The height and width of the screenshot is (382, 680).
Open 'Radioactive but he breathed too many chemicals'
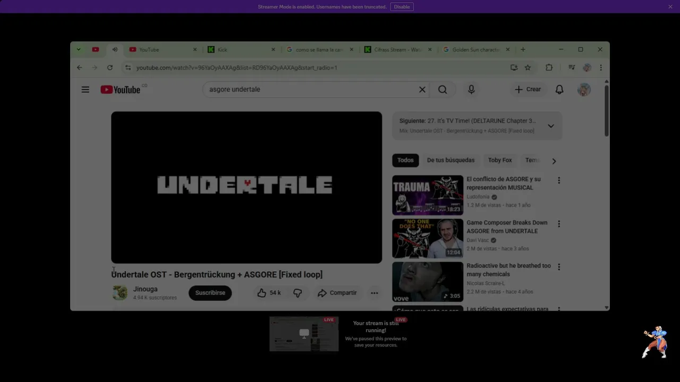click(x=509, y=270)
